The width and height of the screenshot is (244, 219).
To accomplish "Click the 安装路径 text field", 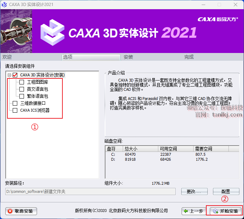I will (90, 191).
